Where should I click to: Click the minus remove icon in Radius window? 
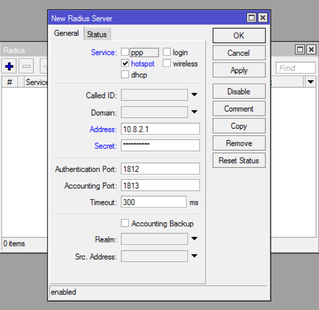coord(27,67)
